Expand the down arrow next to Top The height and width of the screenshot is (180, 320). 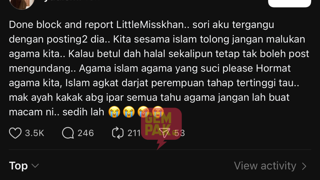(35, 166)
